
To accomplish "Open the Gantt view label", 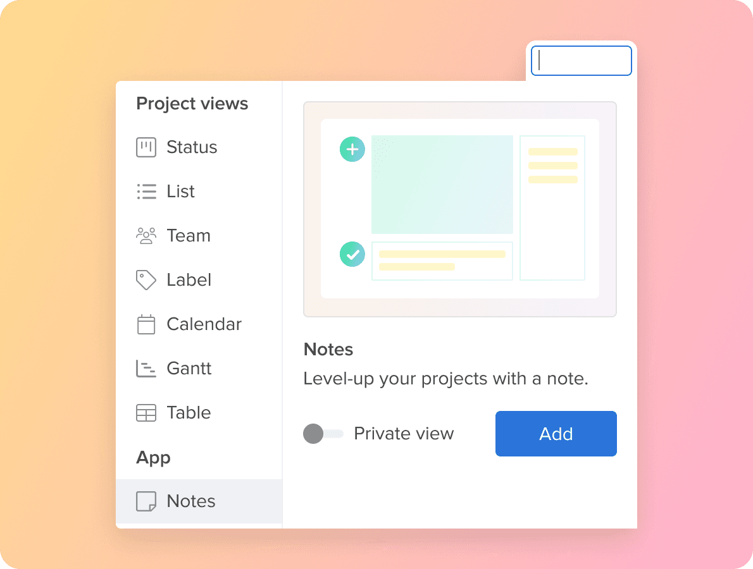I will 189,369.
